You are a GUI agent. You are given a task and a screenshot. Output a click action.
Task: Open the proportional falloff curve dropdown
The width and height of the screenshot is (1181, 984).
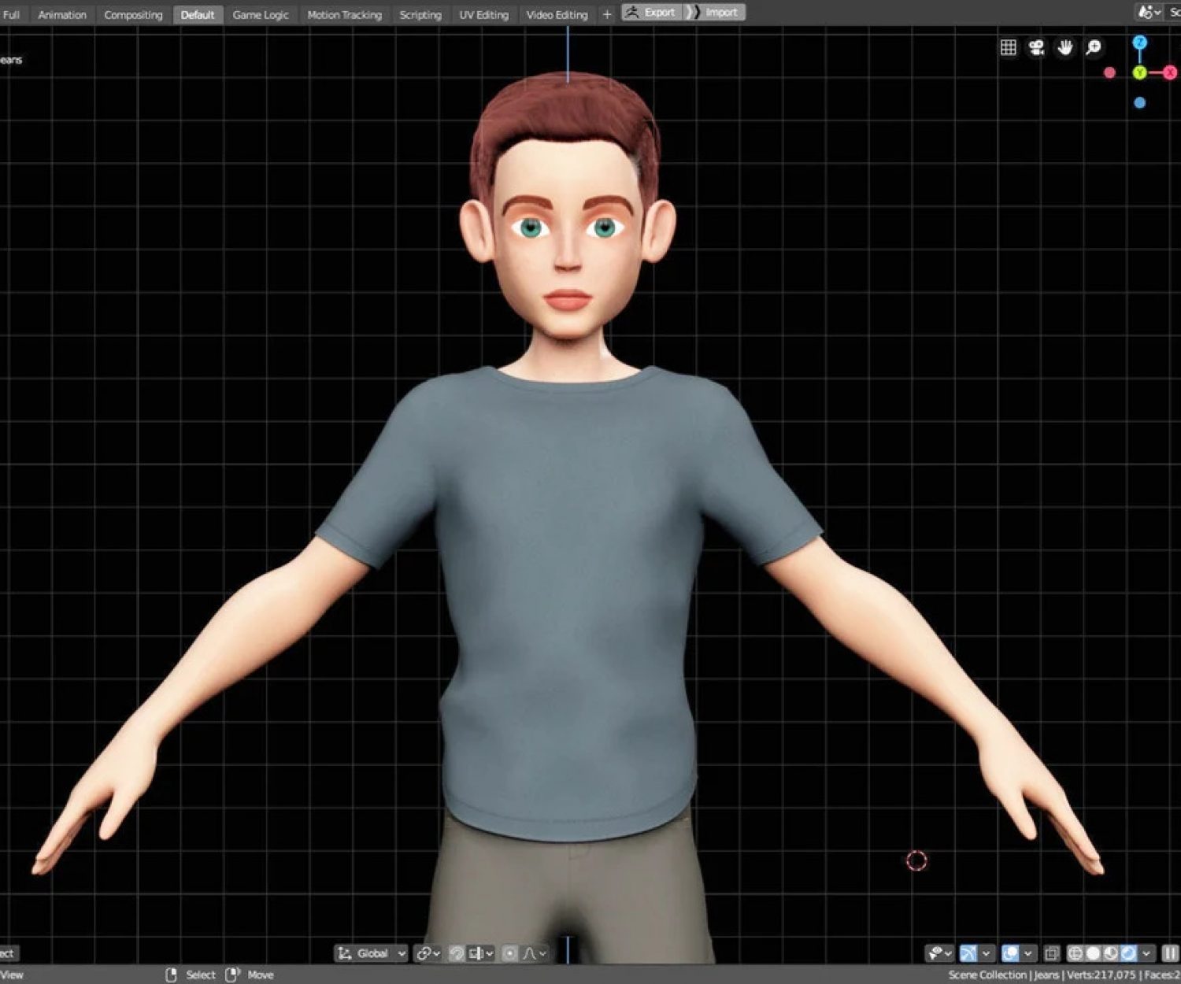pyautogui.click(x=535, y=953)
